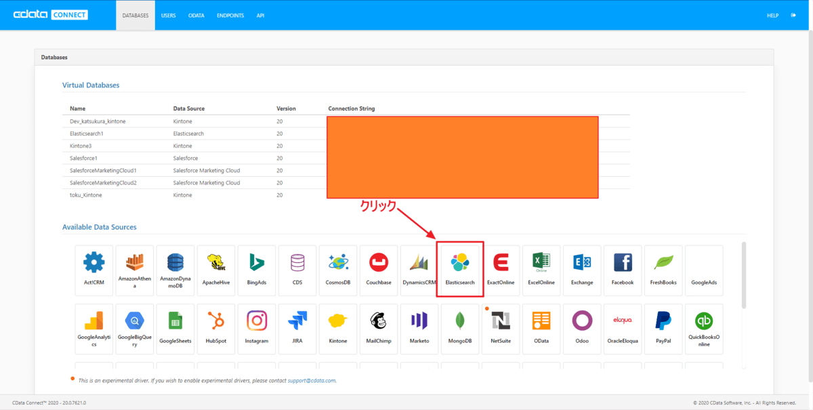The height and width of the screenshot is (410, 813).
Task: Select the AmazonAthena data source
Action: coord(135,270)
